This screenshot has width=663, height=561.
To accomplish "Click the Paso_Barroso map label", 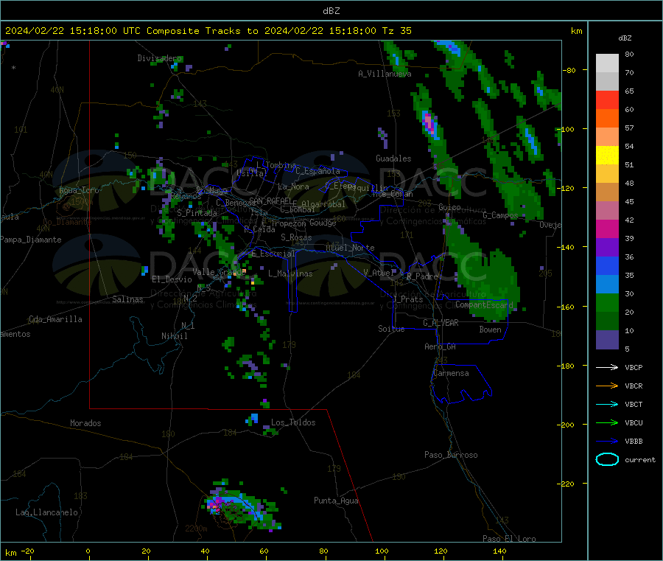I will pos(451,455).
